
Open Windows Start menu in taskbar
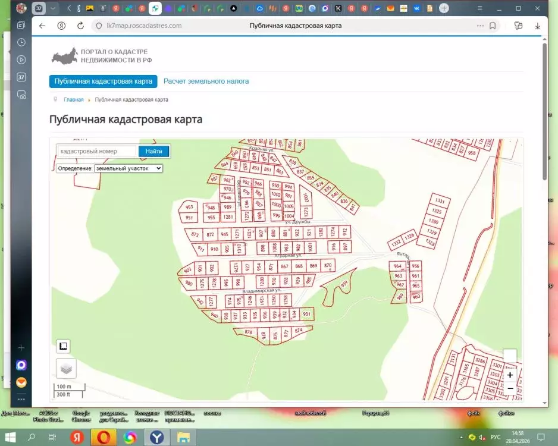[10, 437]
